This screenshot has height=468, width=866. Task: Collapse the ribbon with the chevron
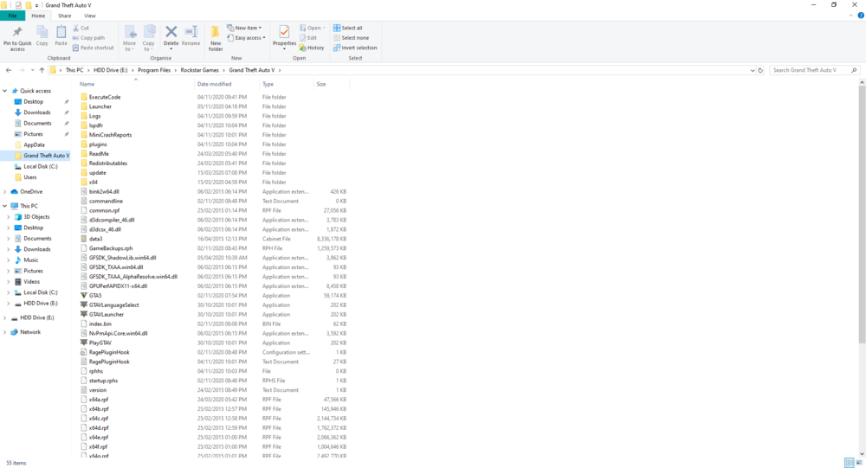[851, 16]
